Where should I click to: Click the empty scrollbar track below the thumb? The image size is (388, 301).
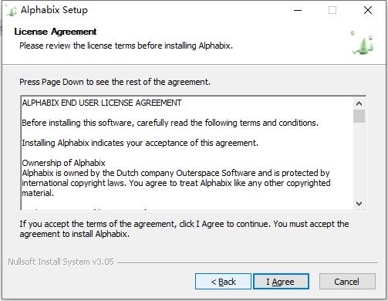(x=359, y=161)
